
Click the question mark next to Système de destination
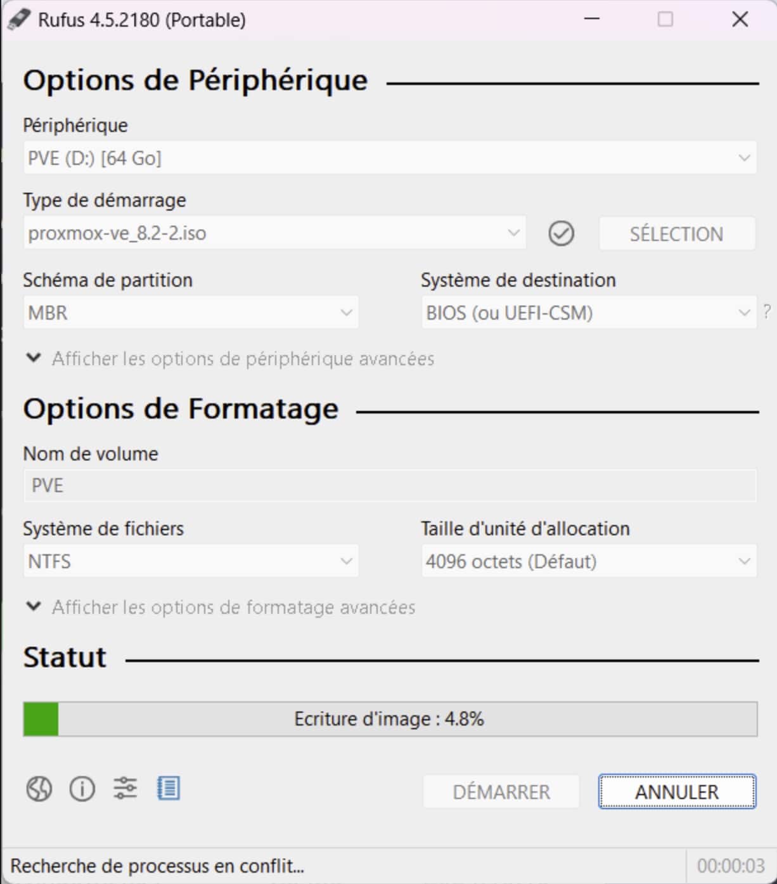pyautogui.click(x=767, y=312)
